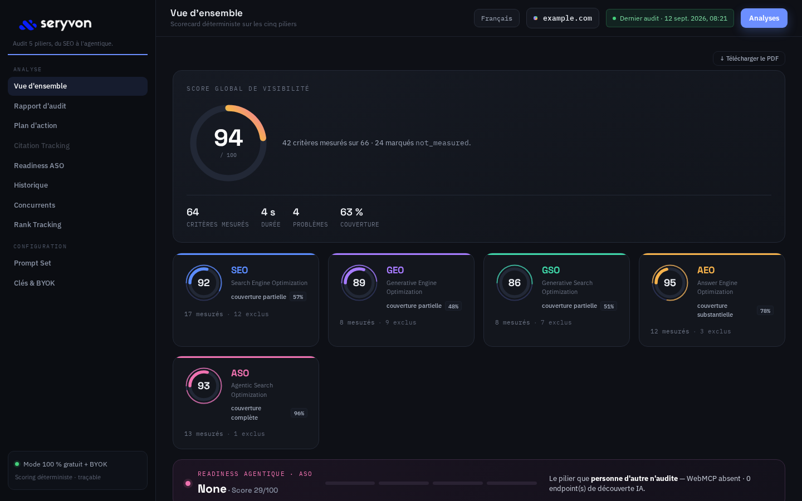Open the ASO pillar card title
The image size is (802, 501).
coord(240,373)
